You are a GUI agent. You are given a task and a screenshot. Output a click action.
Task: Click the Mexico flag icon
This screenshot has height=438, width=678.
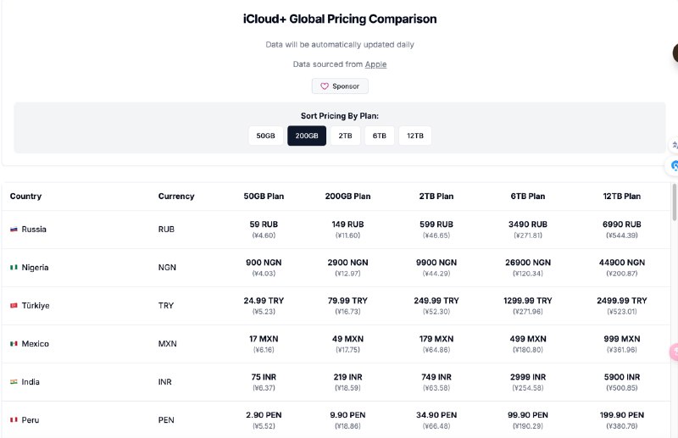[x=14, y=344]
